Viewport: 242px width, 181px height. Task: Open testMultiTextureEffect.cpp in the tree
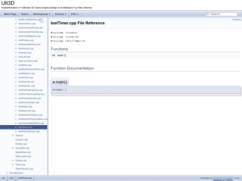pos(31,69)
